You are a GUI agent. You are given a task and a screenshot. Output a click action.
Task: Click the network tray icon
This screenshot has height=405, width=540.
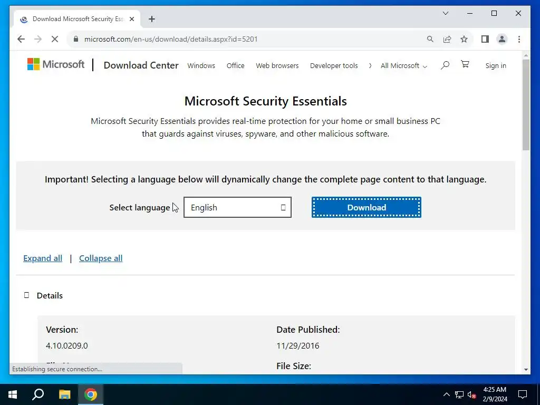459,394
